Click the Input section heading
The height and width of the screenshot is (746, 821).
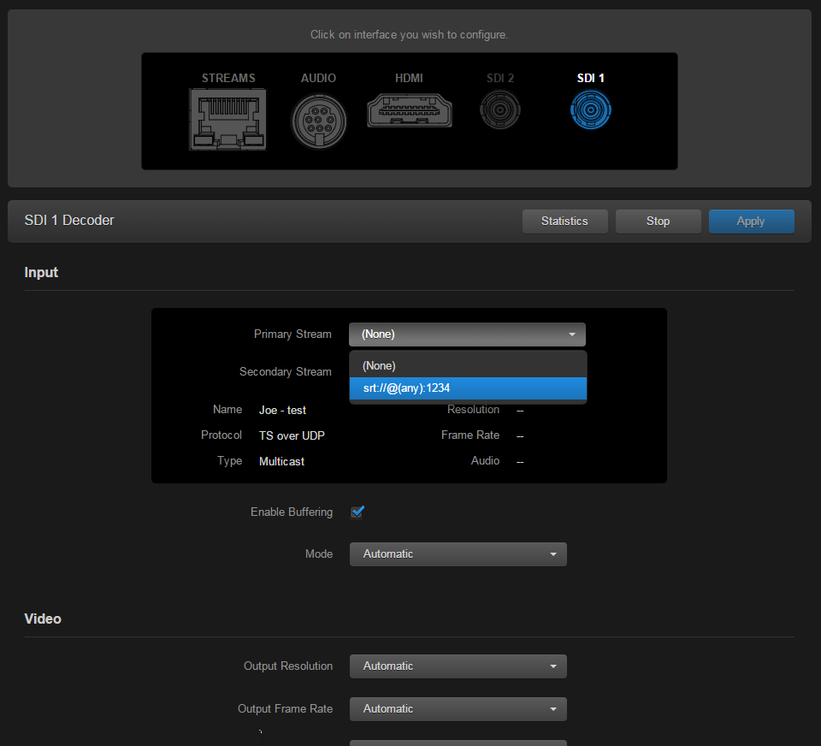(41, 272)
